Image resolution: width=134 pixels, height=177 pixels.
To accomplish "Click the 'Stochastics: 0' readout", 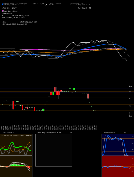I will 7,13.
